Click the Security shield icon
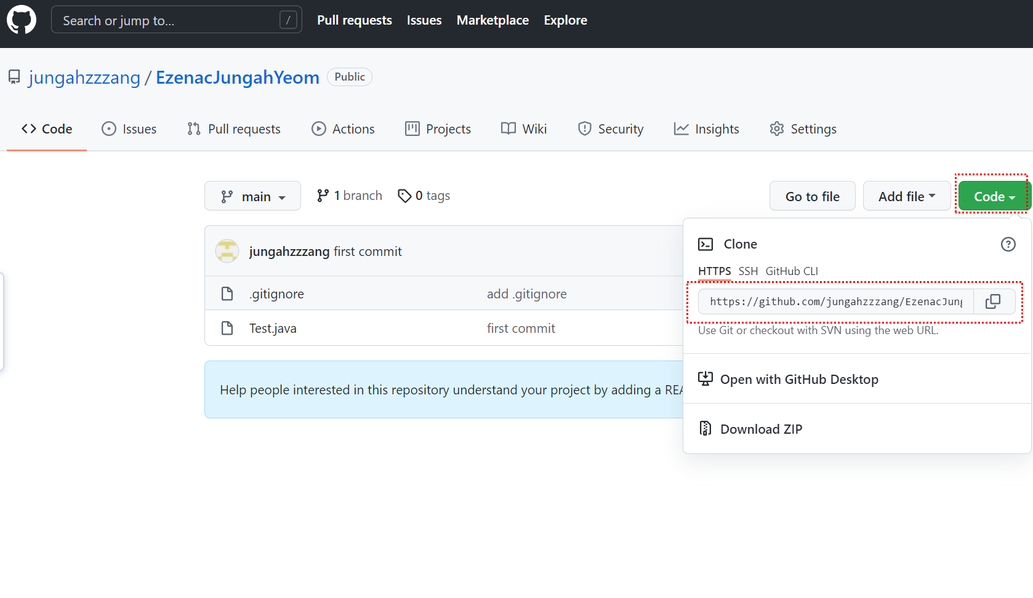The width and height of the screenshot is (1033, 598). [585, 129]
